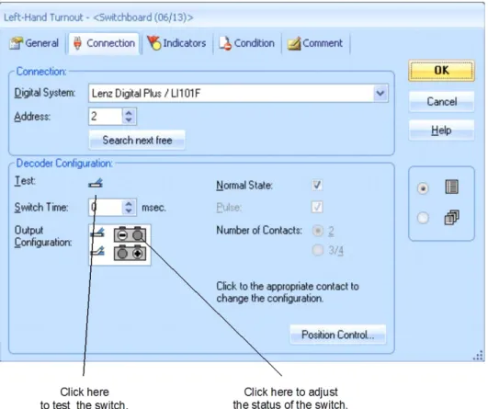Select the single-object radio option
Image resolution: width=488 pixels, height=409 pixels.
point(423,188)
